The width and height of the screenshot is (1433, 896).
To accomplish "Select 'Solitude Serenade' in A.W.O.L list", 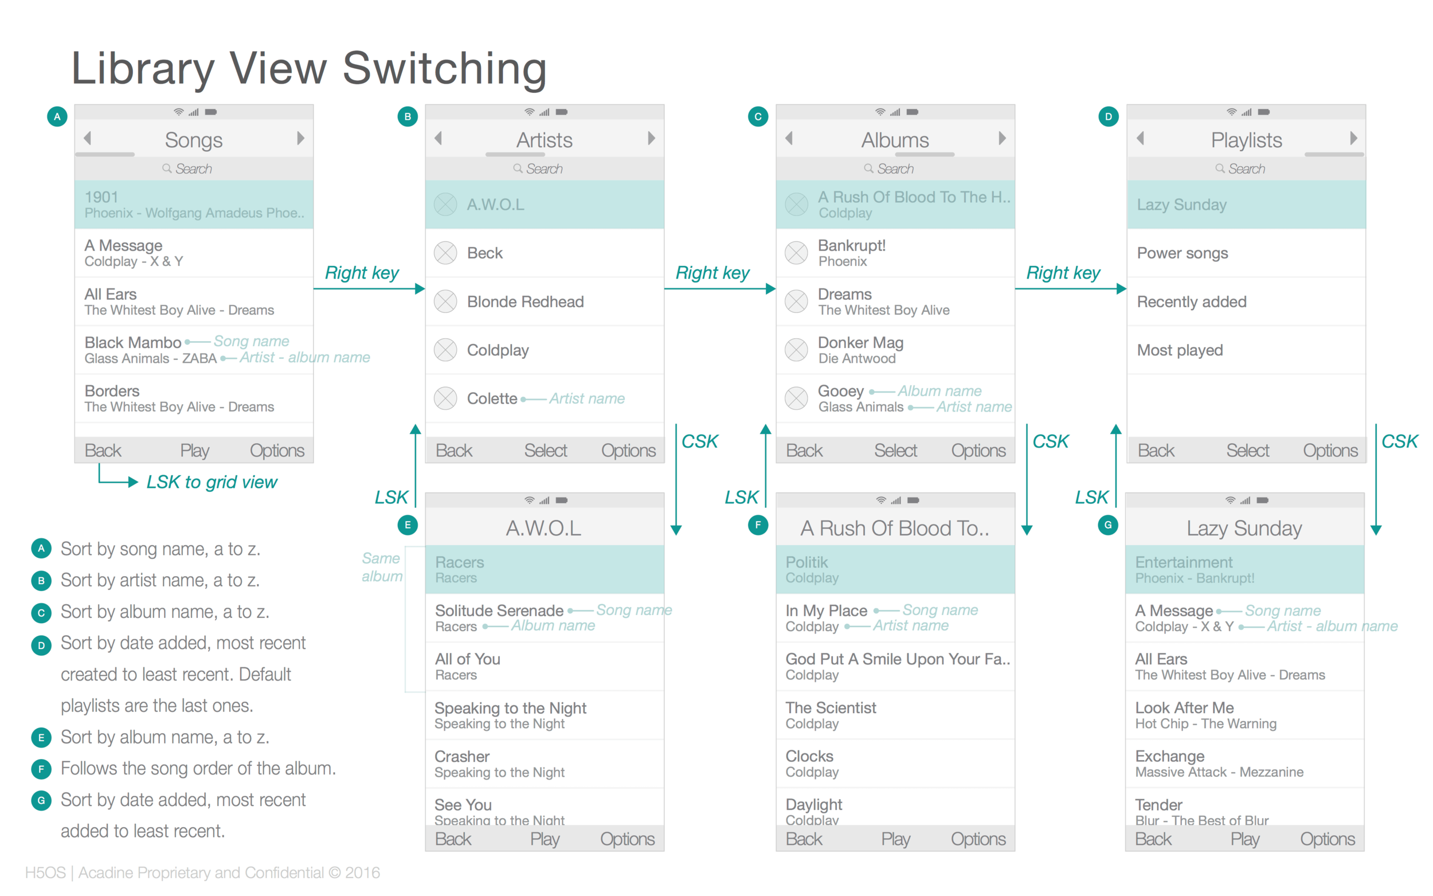I will click(x=545, y=618).
